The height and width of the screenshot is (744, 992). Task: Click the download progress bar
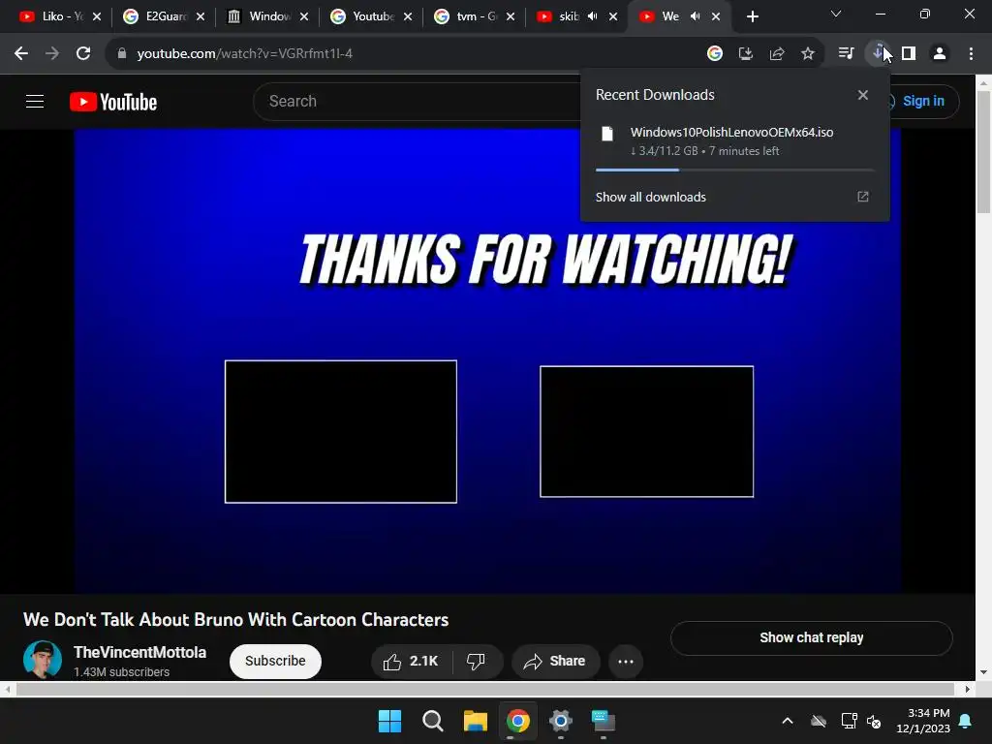coord(735,170)
